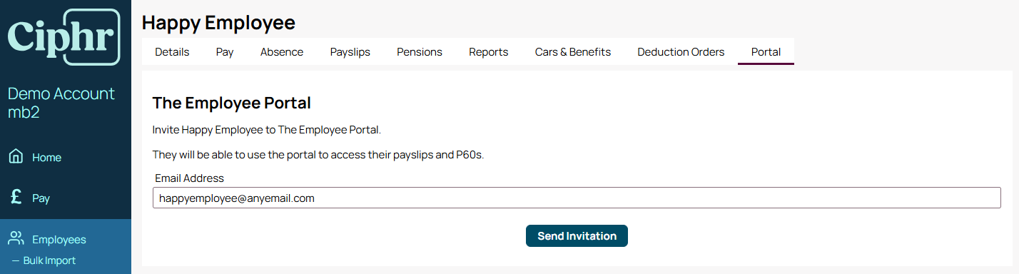
Task: Click the Ciphr logo
Action: coord(63,37)
